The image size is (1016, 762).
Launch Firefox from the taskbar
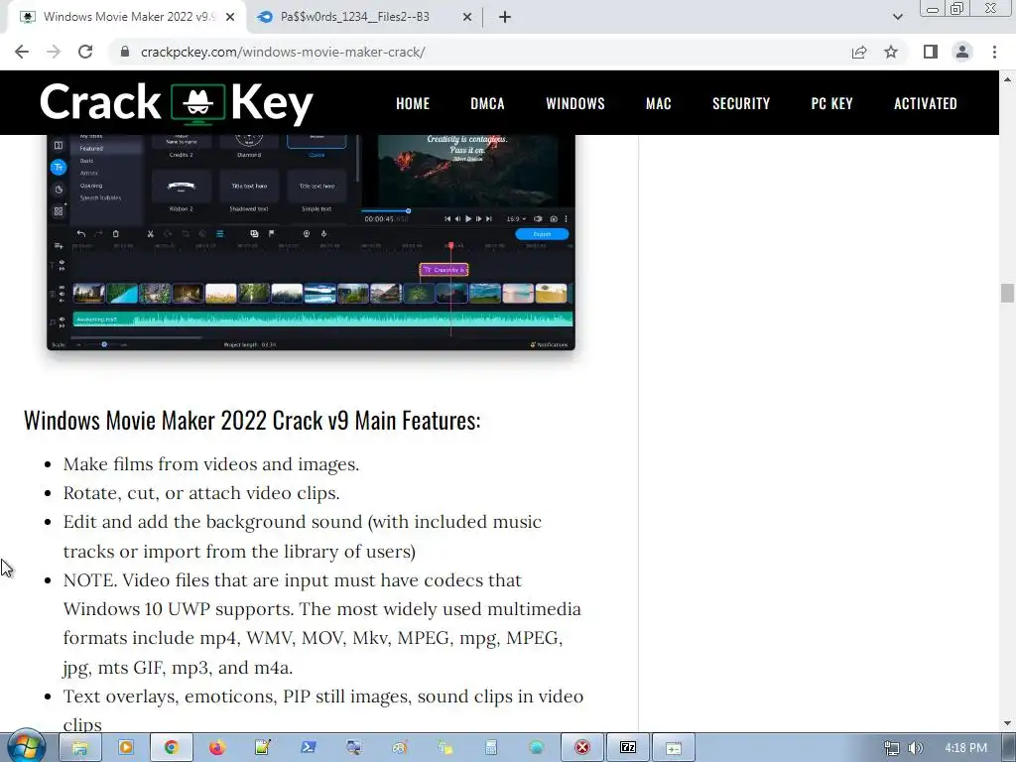pos(217,748)
